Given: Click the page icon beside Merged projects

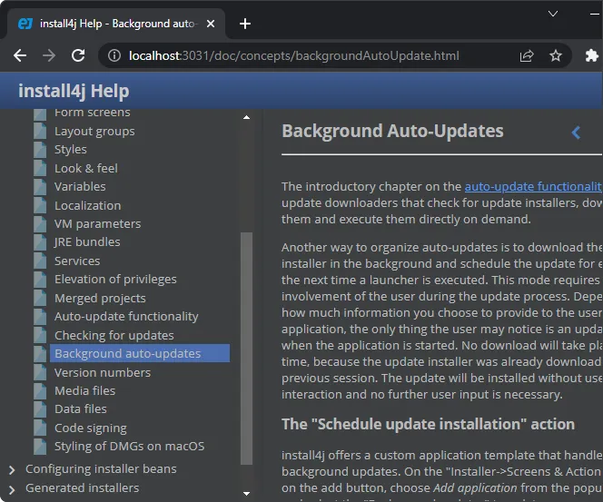Looking at the screenshot, I should click(40, 299).
